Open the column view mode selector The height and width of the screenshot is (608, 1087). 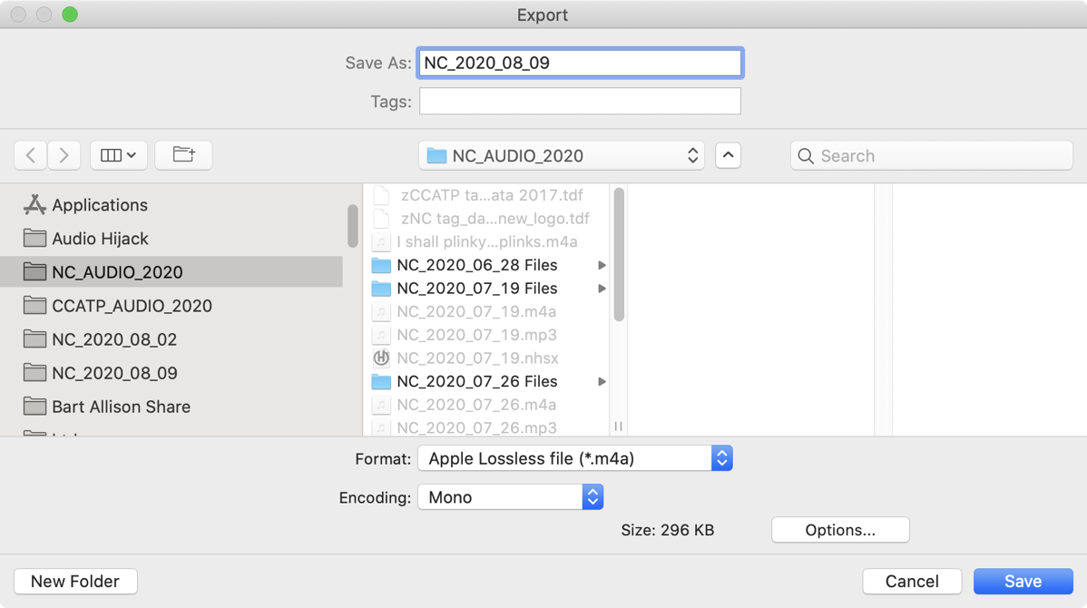118,155
